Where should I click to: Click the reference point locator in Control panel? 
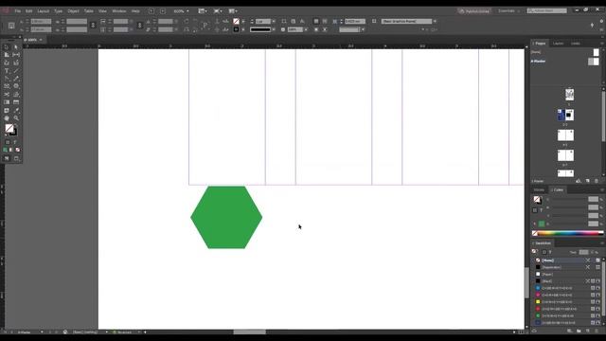click(11, 26)
